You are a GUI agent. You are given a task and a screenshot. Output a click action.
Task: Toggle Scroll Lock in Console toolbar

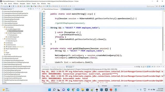point(144,67)
